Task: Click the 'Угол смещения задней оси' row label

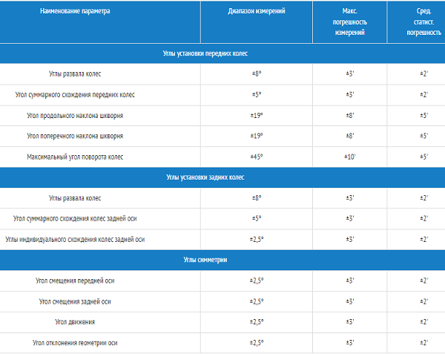Action: tap(75, 301)
